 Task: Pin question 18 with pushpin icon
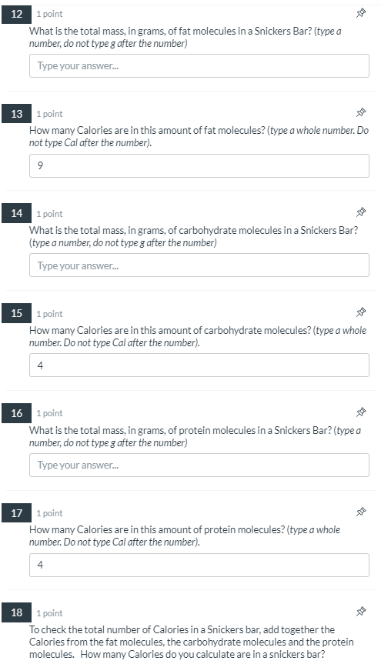[361, 612]
